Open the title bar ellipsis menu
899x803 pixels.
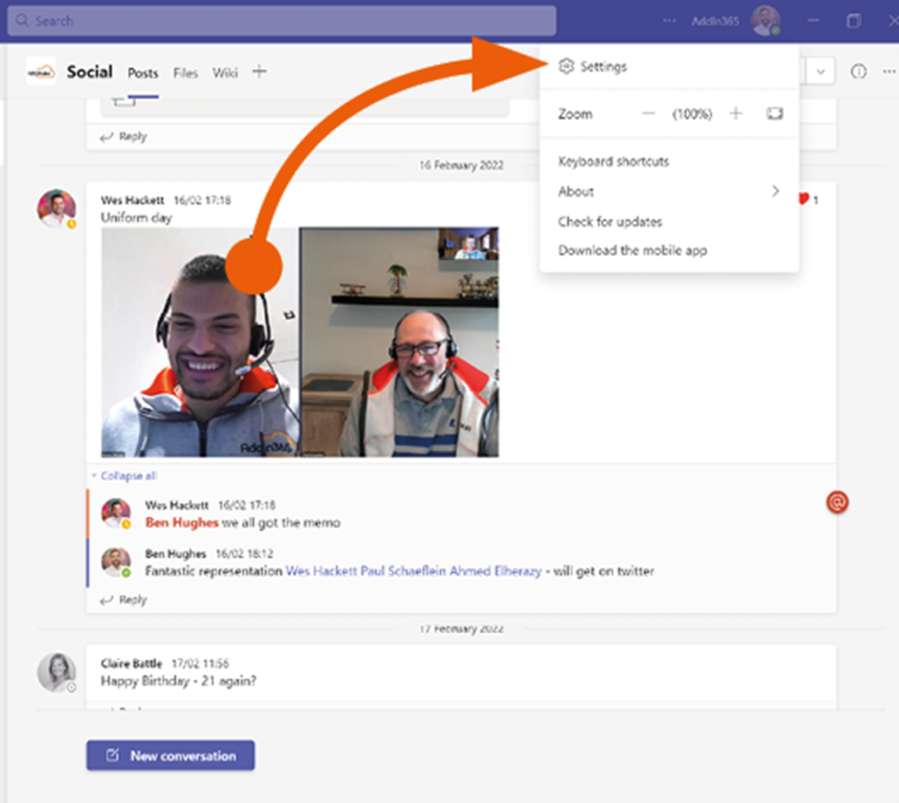coord(670,19)
